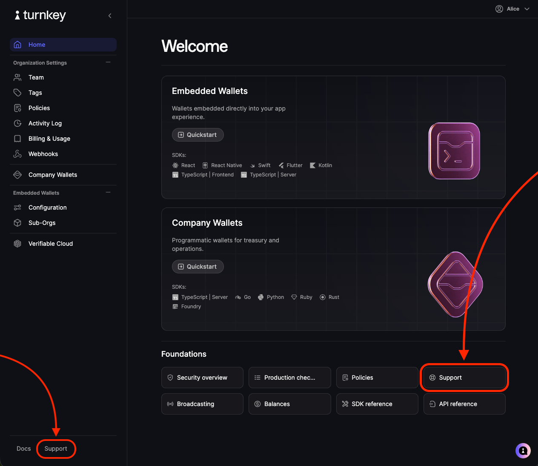The width and height of the screenshot is (538, 466).
Task: Open the Policies foundations card
Action: click(377, 378)
